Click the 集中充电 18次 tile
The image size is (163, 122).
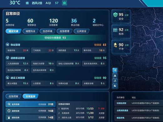[94, 50]
